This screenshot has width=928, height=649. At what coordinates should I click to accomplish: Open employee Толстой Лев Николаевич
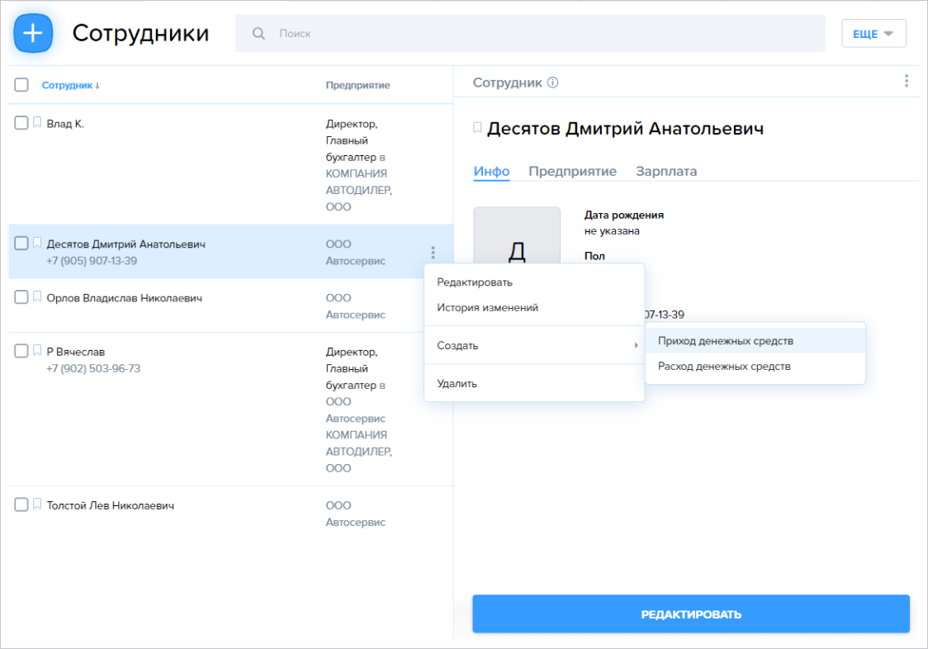click(110, 505)
